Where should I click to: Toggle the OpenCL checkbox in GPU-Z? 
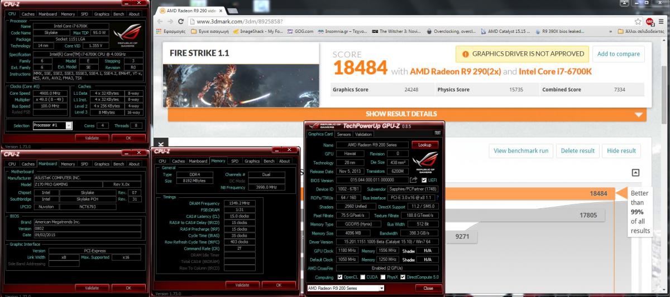coord(339,277)
